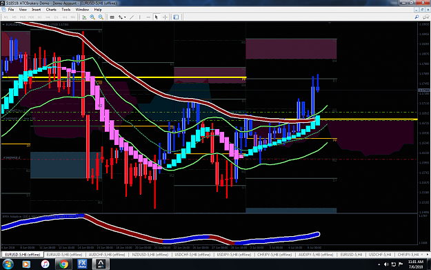This screenshot has height=270, width=431.
Task: Click the chart shift icon
Action: click(x=84, y=17)
